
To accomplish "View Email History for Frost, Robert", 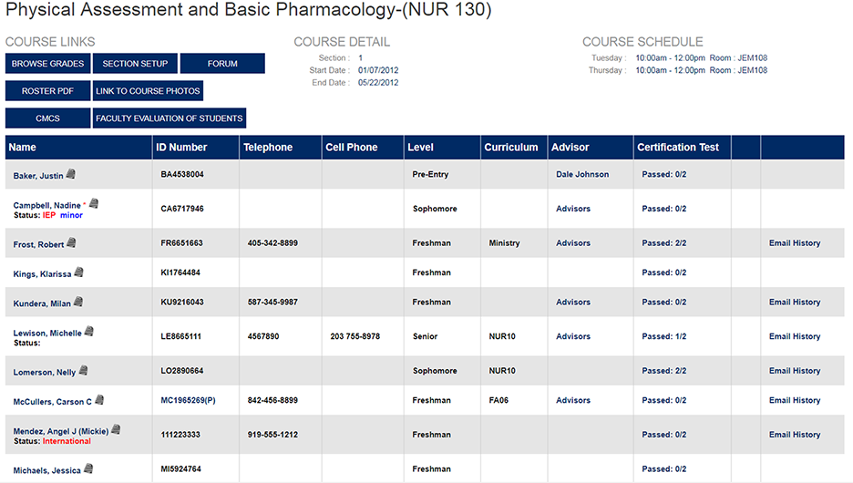I will click(x=794, y=243).
